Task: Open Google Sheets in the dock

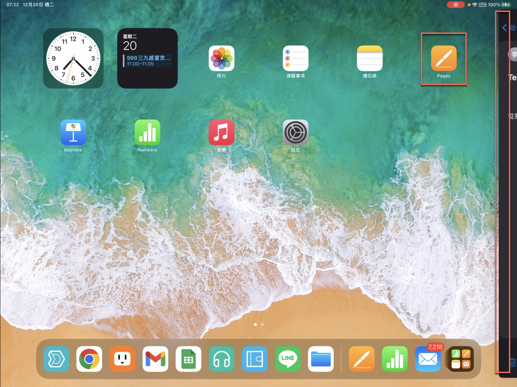Action: pyautogui.click(x=188, y=359)
